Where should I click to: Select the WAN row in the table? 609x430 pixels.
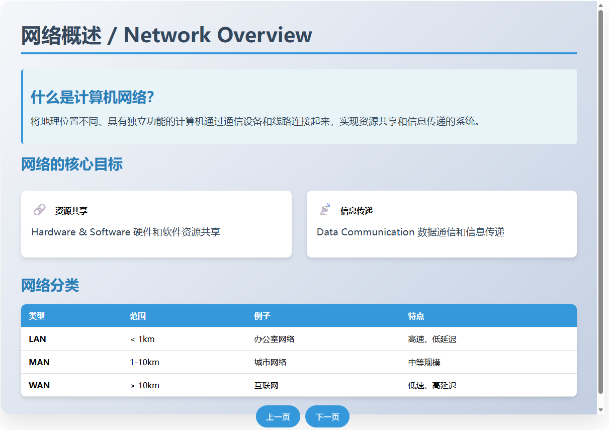[299, 385]
